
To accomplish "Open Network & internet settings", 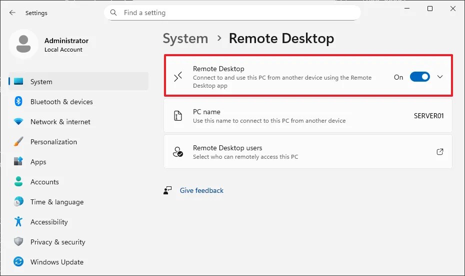I will click(x=78, y=122).
